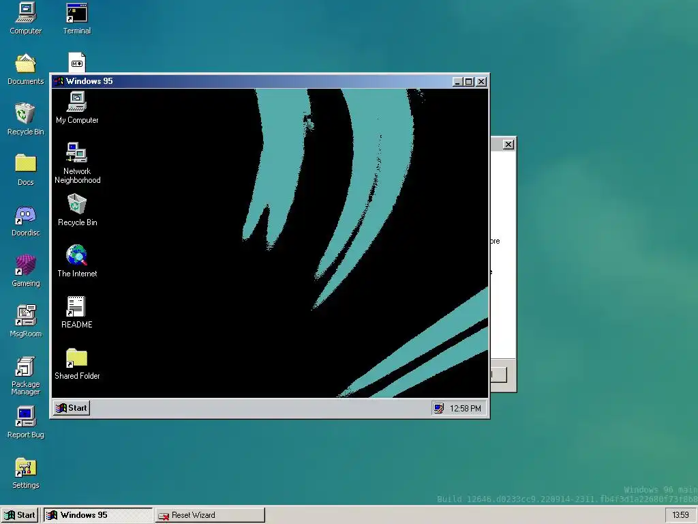The height and width of the screenshot is (524, 698).
Task: Open the MsgRoom shortcut
Action: point(25,321)
